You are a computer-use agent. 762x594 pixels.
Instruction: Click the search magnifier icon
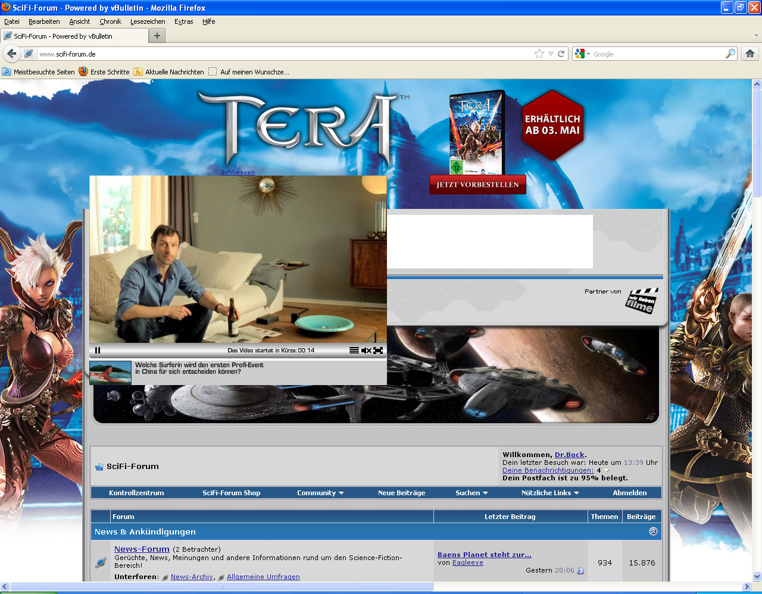pos(730,54)
